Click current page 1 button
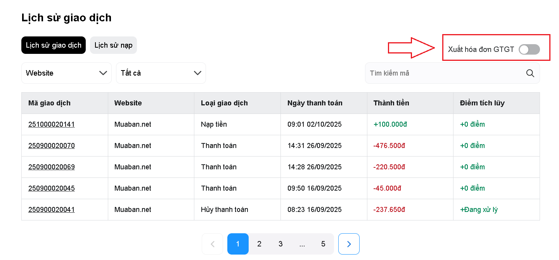559x260 pixels. point(238,244)
